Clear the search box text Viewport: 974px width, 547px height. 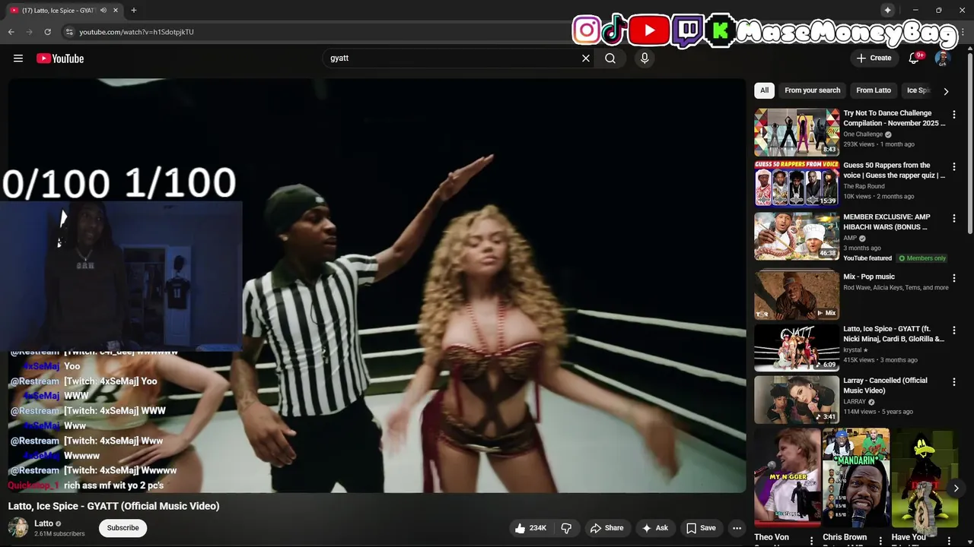click(586, 58)
